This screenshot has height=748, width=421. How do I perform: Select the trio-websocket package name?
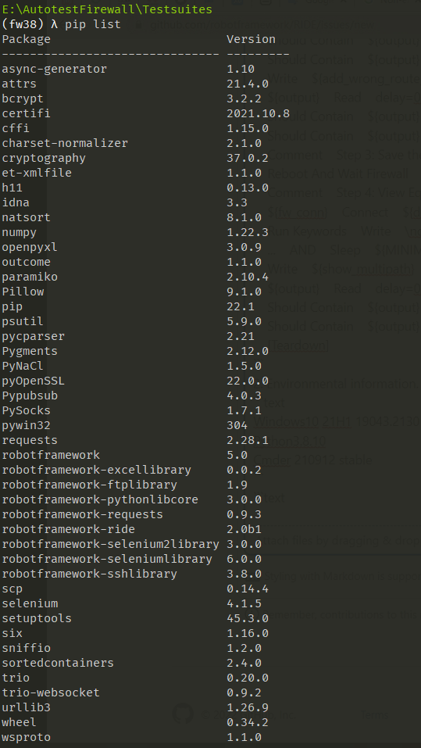51,693
